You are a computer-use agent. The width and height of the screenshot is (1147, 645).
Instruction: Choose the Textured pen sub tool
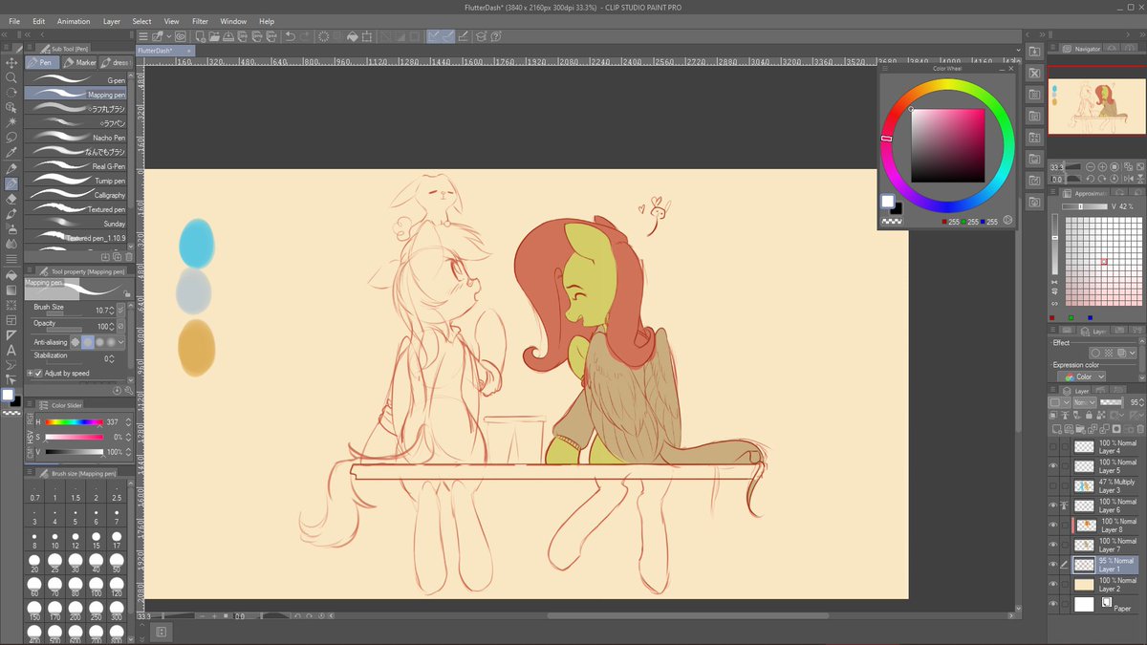tap(76, 209)
